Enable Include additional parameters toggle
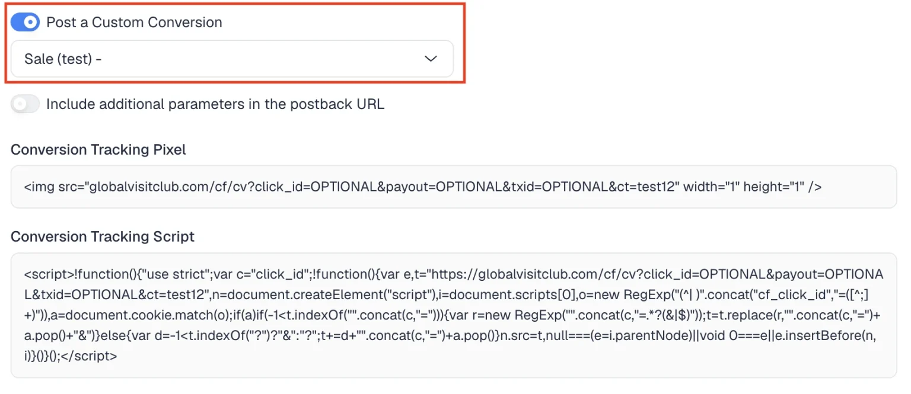Image resolution: width=911 pixels, height=394 pixels. tap(25, 104)
